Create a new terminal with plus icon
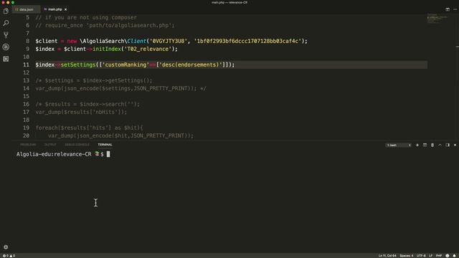 [417, 145]
